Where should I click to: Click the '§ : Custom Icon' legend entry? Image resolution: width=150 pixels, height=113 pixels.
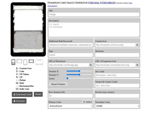tap(24, 68)
